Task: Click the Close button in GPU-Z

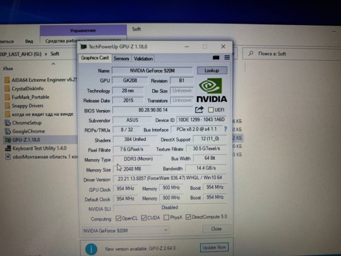Action: 216,229
